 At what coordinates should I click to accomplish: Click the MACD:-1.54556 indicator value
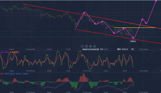tap(22, 74)
